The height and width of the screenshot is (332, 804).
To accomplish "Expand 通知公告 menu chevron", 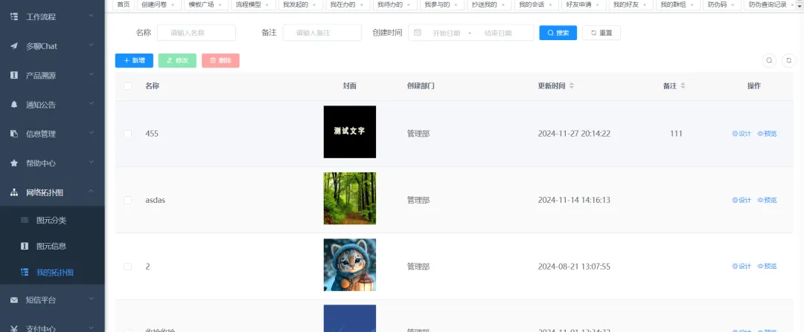I will point(91,104).
